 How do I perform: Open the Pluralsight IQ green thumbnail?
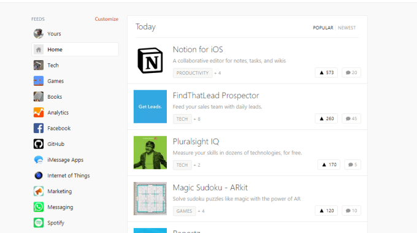[x=150, y=153]
